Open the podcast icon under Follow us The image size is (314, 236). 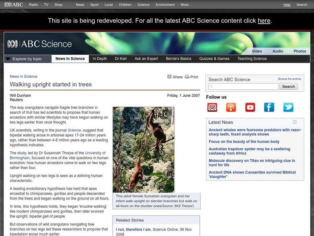point(231,107)
